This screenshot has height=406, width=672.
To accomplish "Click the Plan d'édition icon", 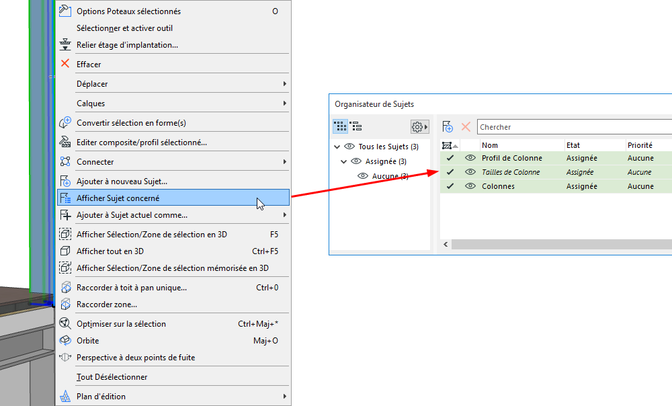I will tap(65, 396).
